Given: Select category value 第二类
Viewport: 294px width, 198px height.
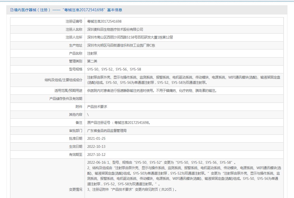Looking at the screenshot, I should pos(92,61).
